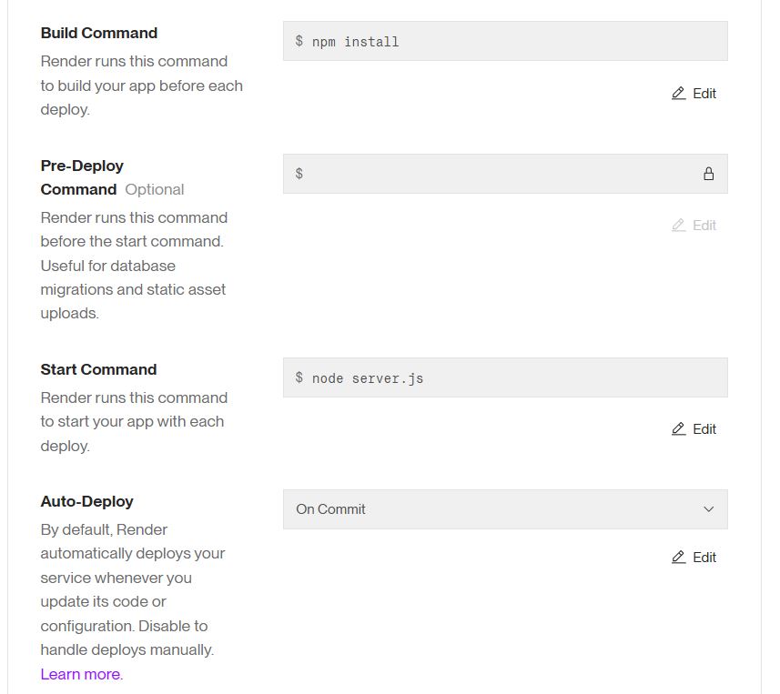
Task: Click the greyed-out pencil icon under Pre-Deploy field
Action: click(678, 226)
